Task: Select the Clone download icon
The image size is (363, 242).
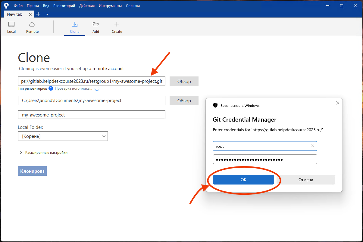Action: [x=75, y=25]
